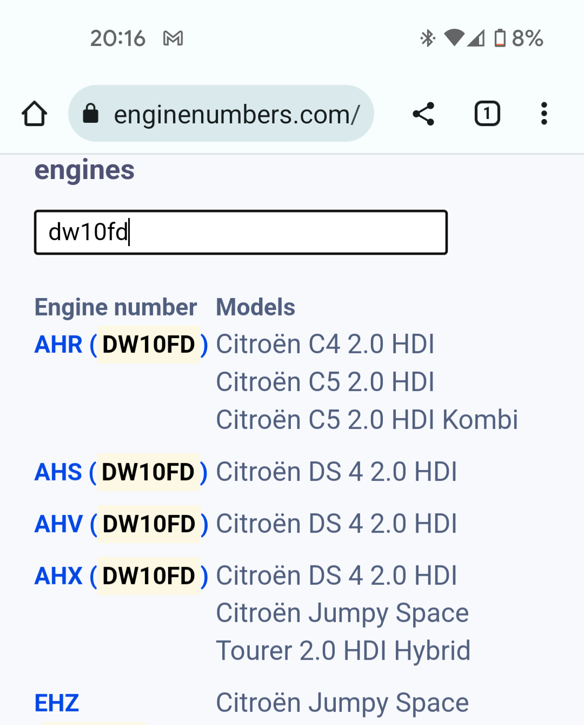Open the three-dot browser menu
Viewport: 584px width, 725px height.
point(544,114)
